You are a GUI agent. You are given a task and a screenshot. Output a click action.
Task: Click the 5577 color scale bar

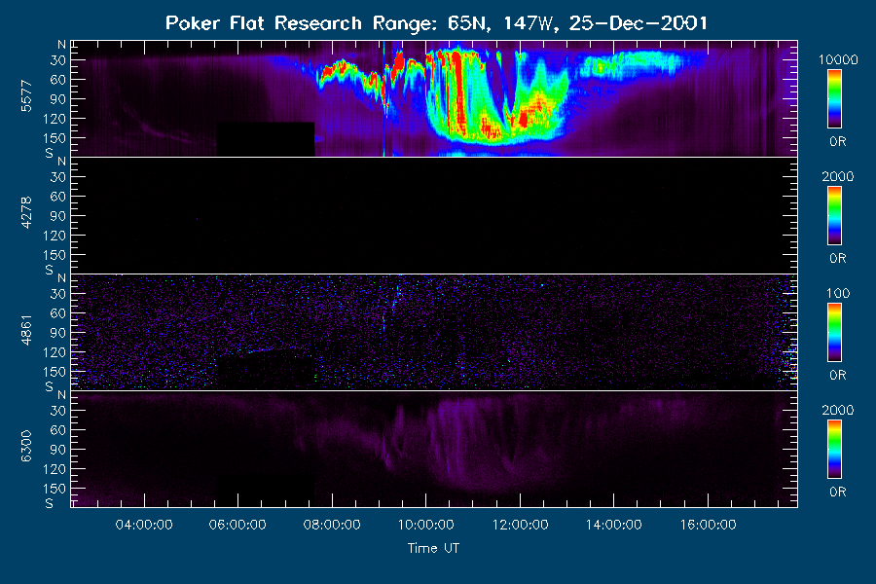pyautogui.click(x=835, y=99)
